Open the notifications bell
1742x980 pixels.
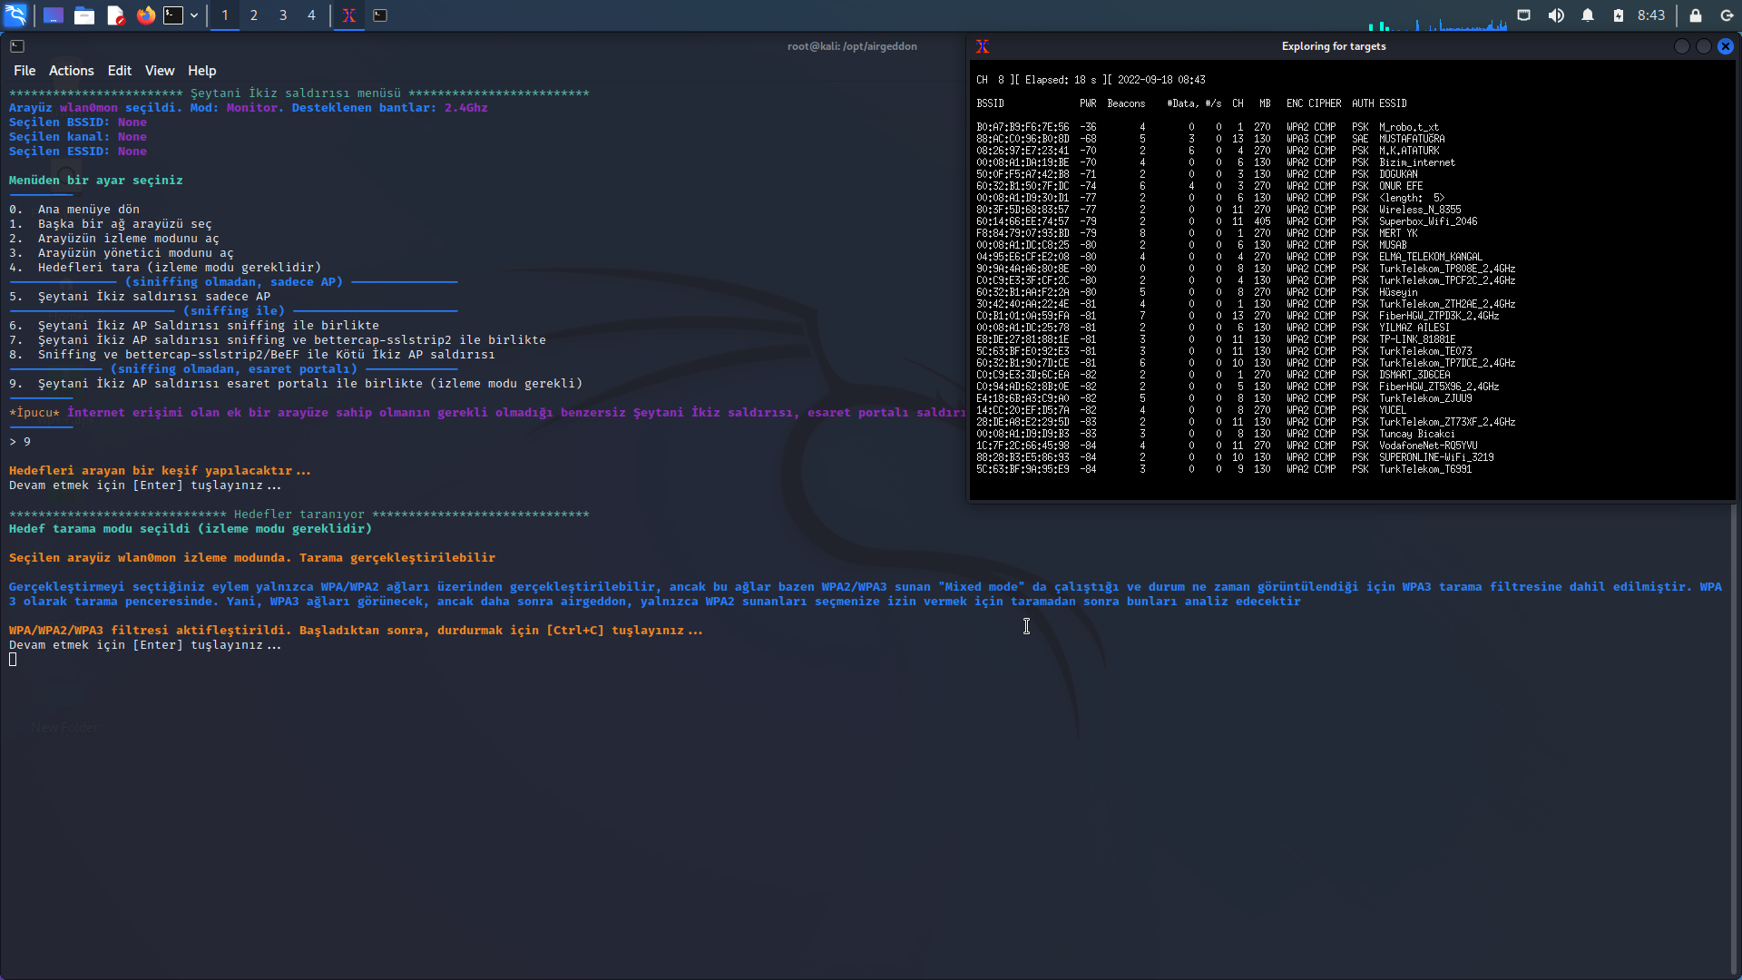[x=1588, y=15]
